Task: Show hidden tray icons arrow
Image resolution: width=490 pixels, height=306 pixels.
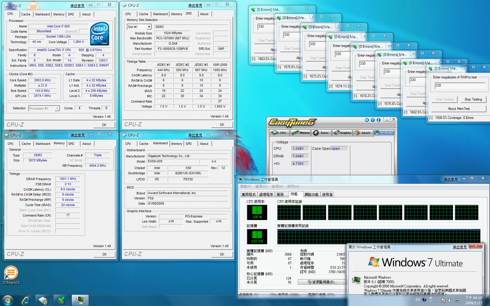Action: tap(436, 300)
